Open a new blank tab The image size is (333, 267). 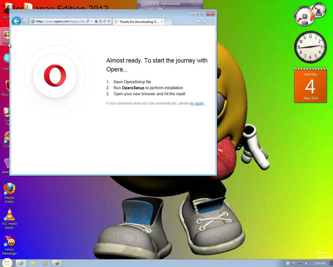coord(168,22)
